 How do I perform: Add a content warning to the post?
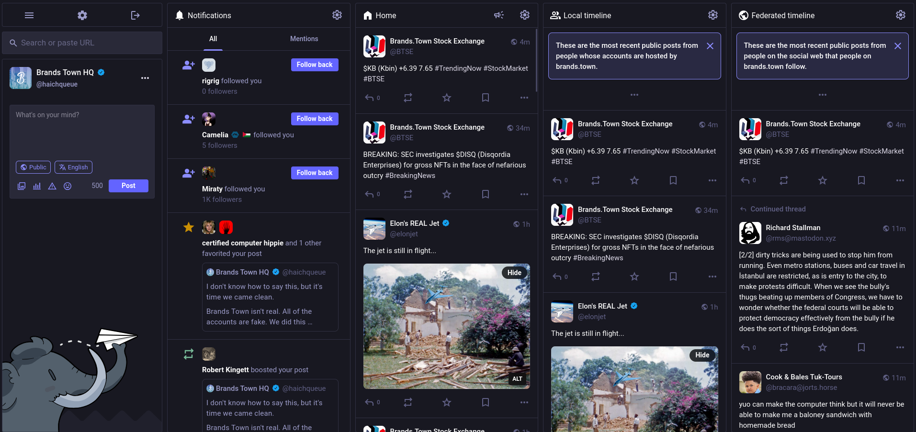coord(52,186)
